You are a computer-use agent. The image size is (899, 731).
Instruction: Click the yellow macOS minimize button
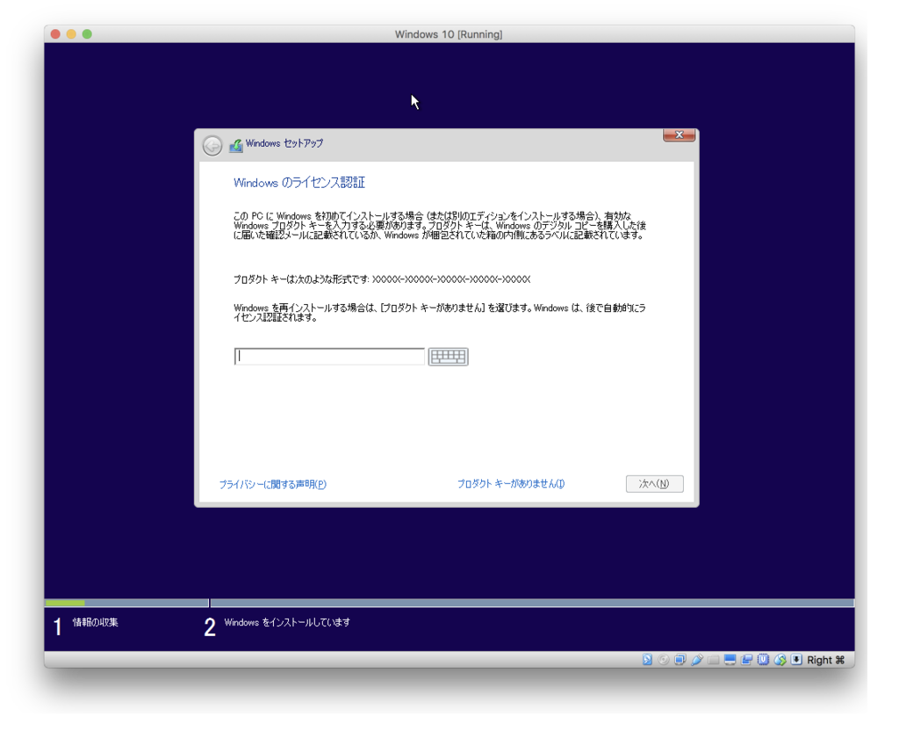pos(71,34)
